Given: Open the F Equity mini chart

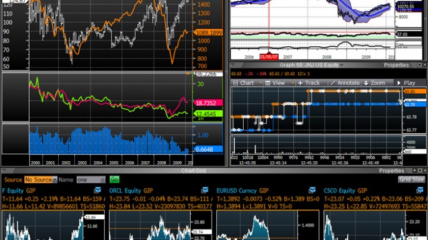Looking at the screenshot, I should pos(53,225).
